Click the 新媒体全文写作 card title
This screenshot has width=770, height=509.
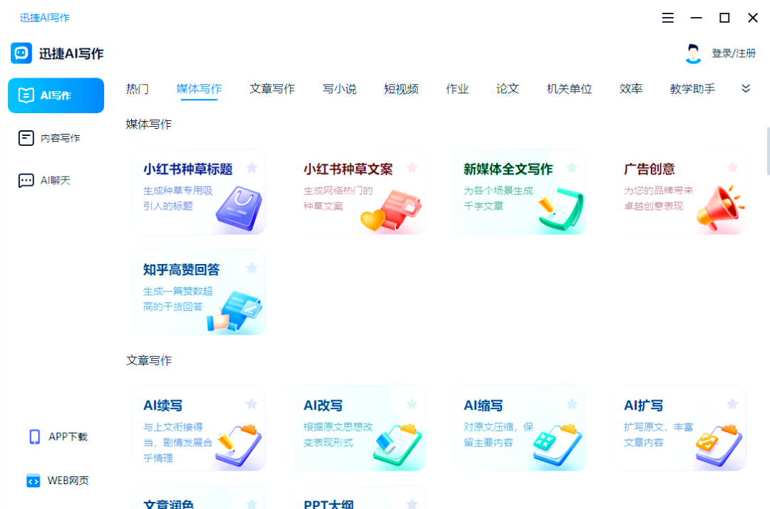[508, 169]
